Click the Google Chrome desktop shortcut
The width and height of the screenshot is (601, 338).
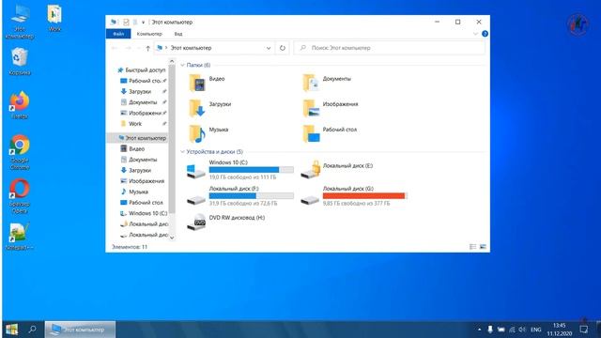pos(20,152)
